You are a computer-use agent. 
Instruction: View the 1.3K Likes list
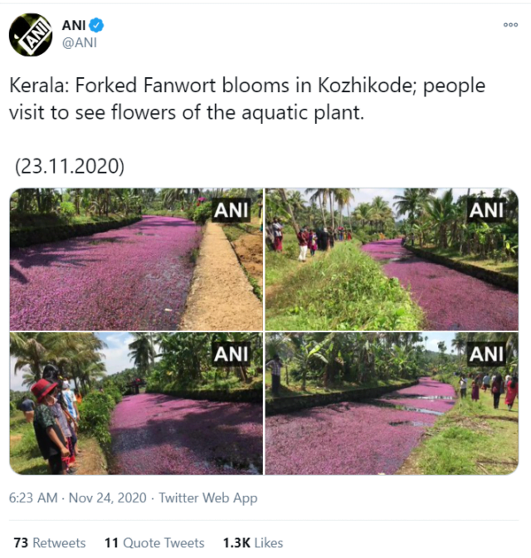pyautogui.click(x=253, y=542)
